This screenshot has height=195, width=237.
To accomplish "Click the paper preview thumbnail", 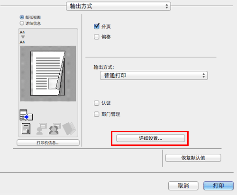I will 48,74.
